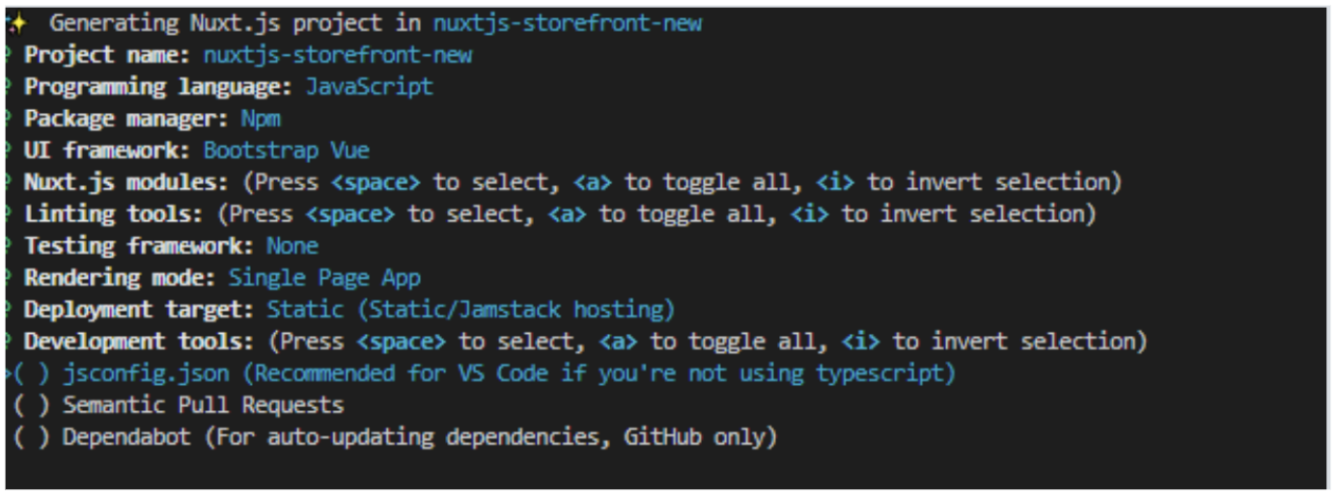Click the Single Page App rendering value
The image size is (1336, 496).
[x=324, y=278]
